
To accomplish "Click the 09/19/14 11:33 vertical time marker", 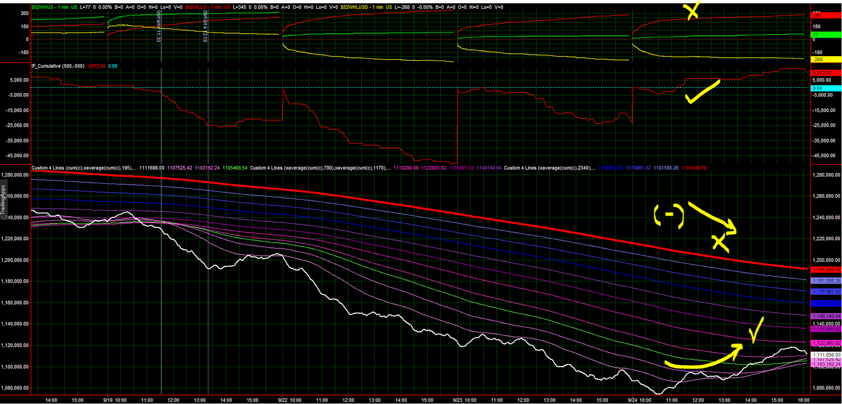I will 158,26.
